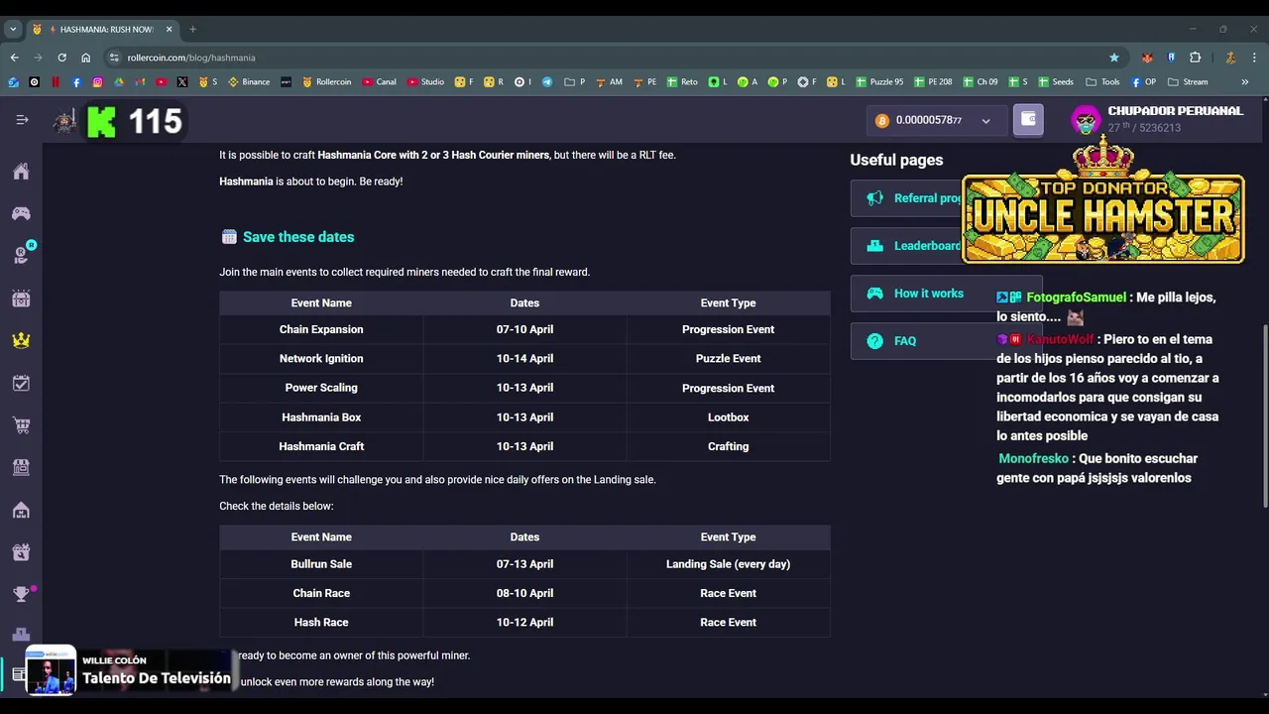Open the trophy sidebar icon
The height and width of the screenshot is (714, 1269).
[21, 594]
